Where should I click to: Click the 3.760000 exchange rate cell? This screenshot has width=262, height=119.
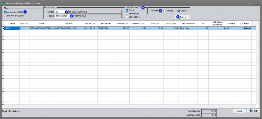click(x=244, y=29)
